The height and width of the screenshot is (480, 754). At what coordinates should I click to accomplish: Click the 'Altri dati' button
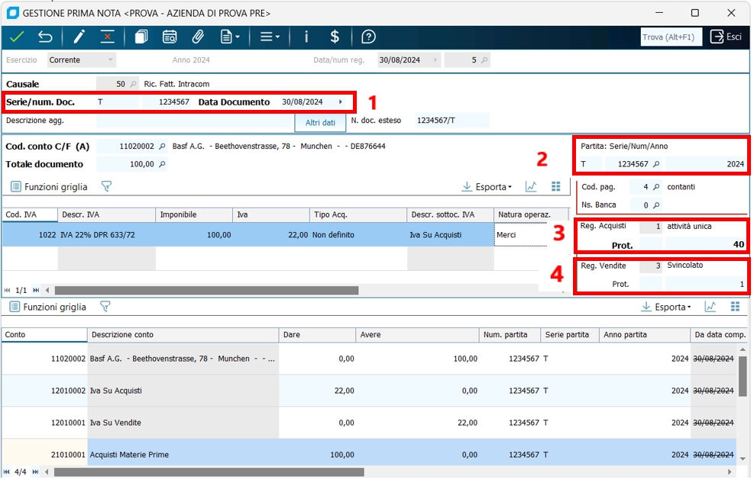point(320,123)
